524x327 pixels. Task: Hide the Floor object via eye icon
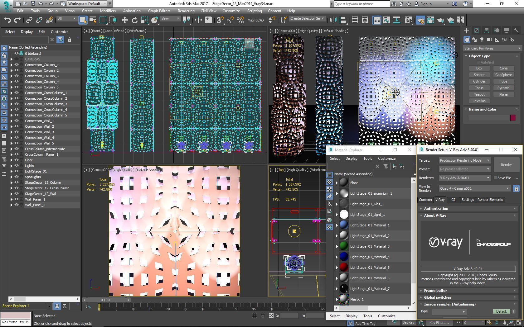17,160
